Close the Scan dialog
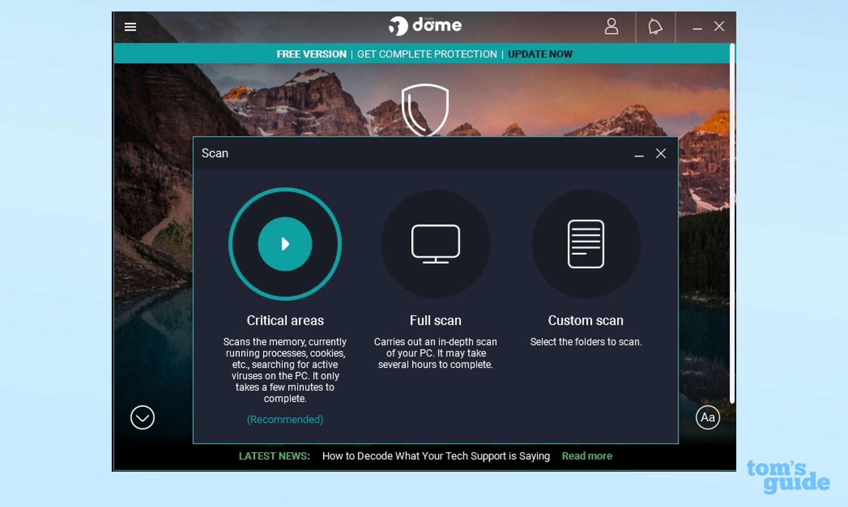The image size is (848, 507). click(x=661, y=153)
